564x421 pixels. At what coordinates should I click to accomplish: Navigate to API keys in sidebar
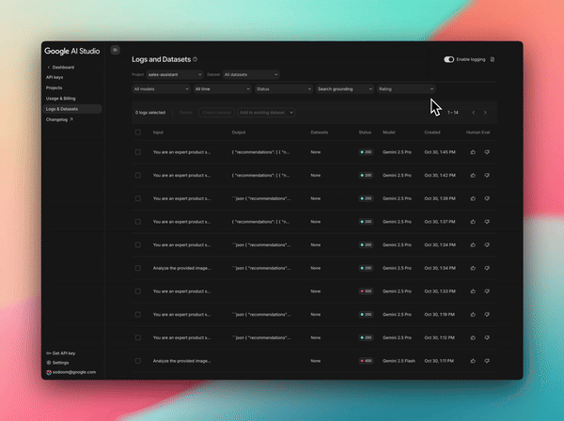(x=56, y=77)
